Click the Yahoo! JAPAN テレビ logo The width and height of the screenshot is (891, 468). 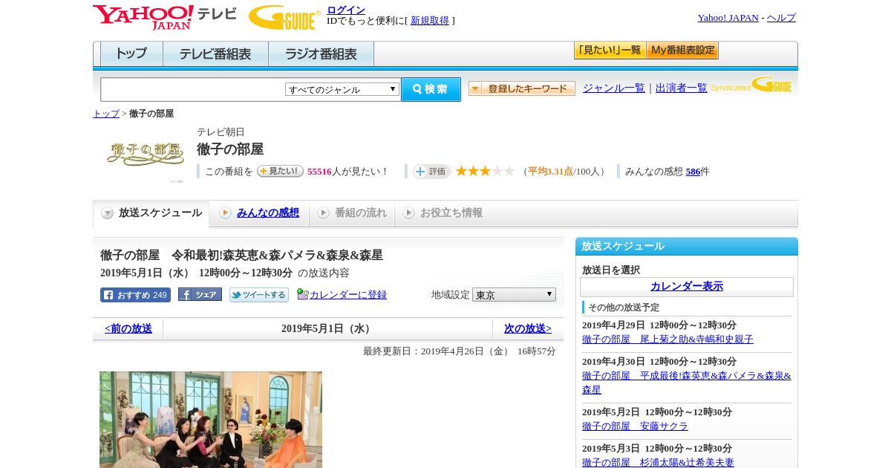tap(165, 17)
